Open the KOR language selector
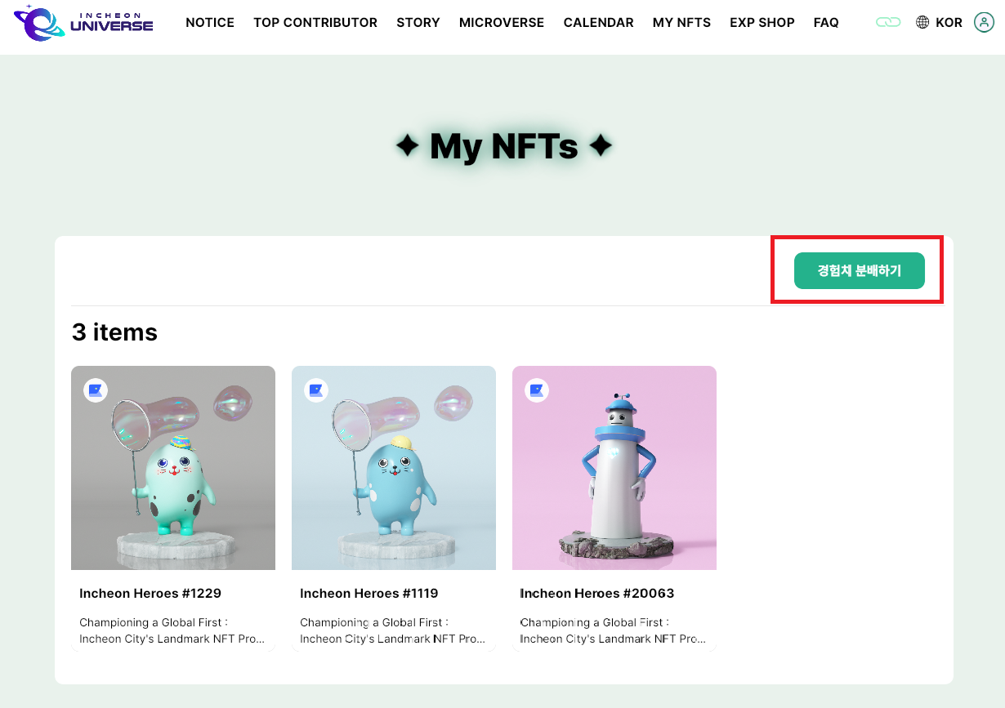The image size is (1005, 708). (x=949, y=23)
